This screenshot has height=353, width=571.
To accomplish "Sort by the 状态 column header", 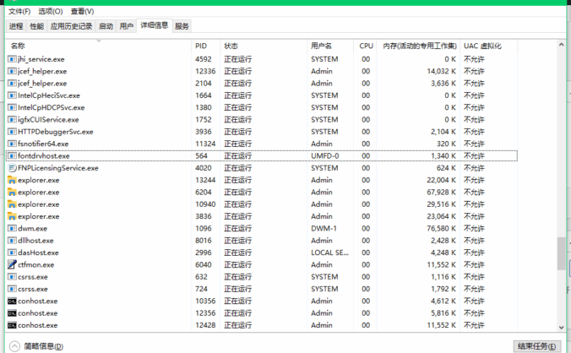I will [264, 46].
